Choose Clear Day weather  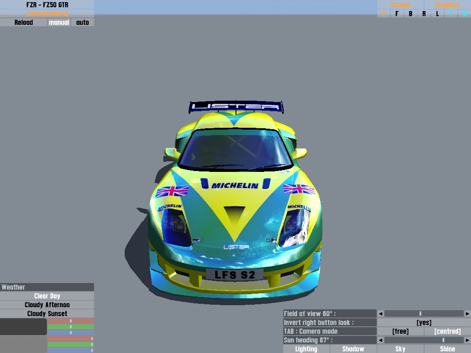coord(47,296)
